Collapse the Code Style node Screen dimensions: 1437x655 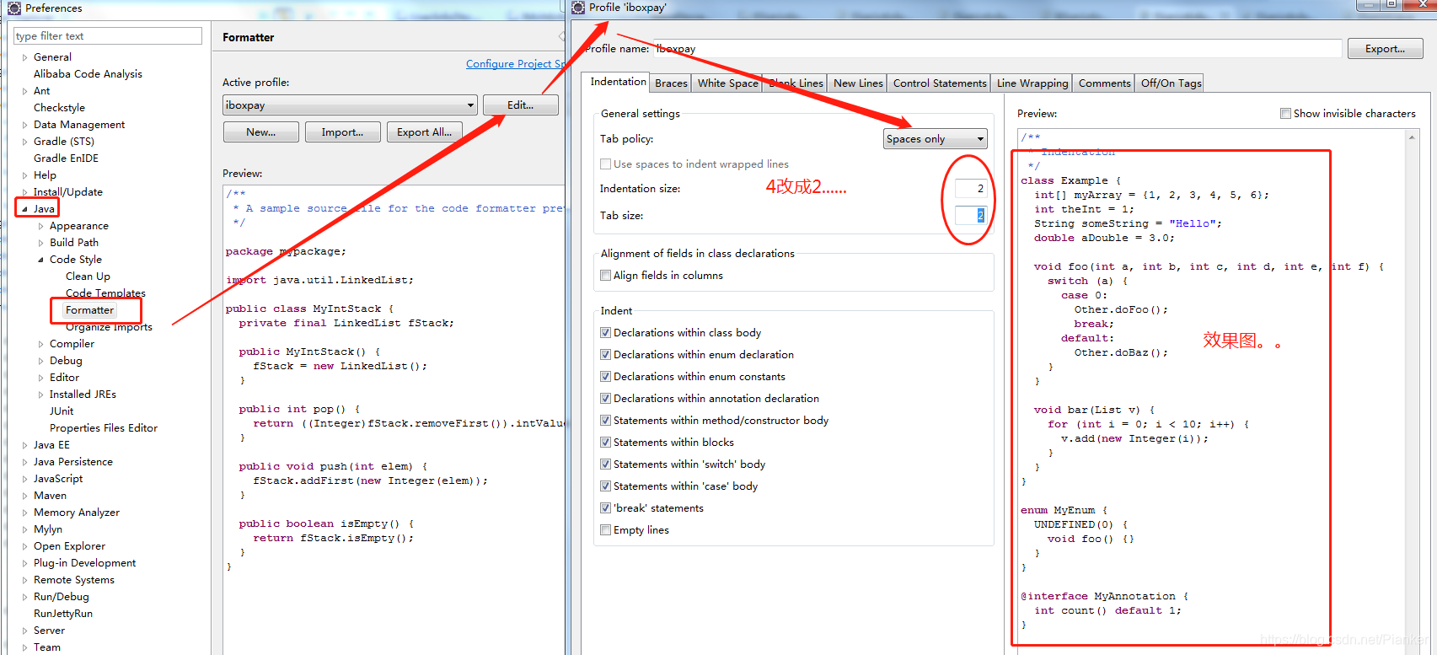click(x=40, y=260)
